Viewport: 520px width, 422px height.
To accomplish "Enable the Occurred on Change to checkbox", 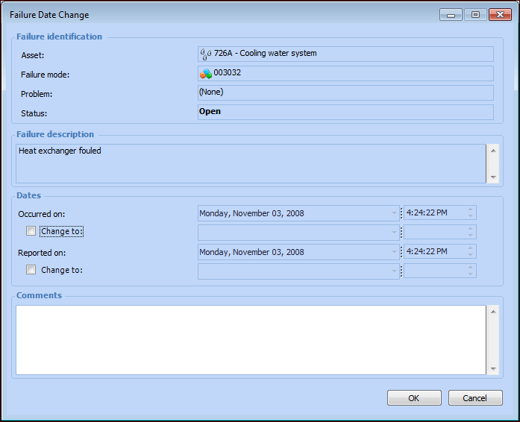I will click(x=31, y=231).
